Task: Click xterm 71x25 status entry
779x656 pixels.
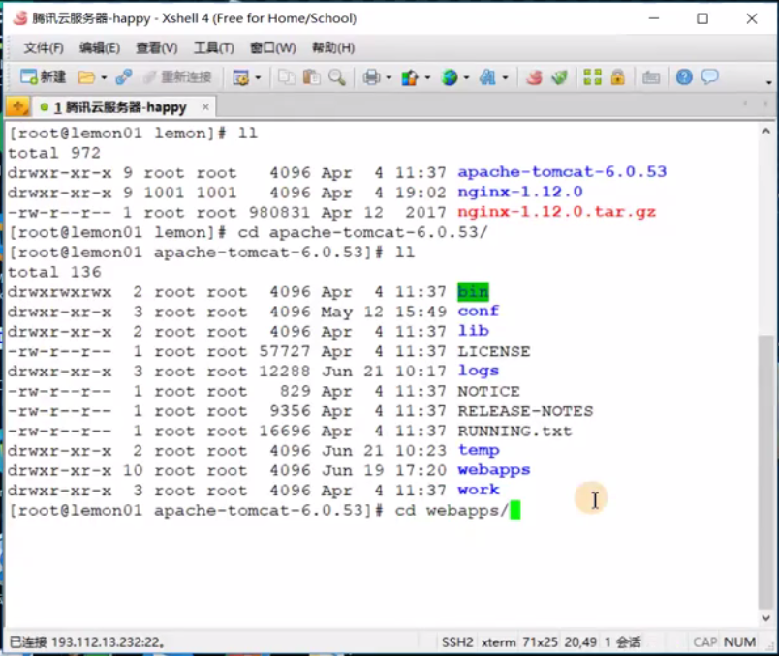Action: [x=519, y=642]
